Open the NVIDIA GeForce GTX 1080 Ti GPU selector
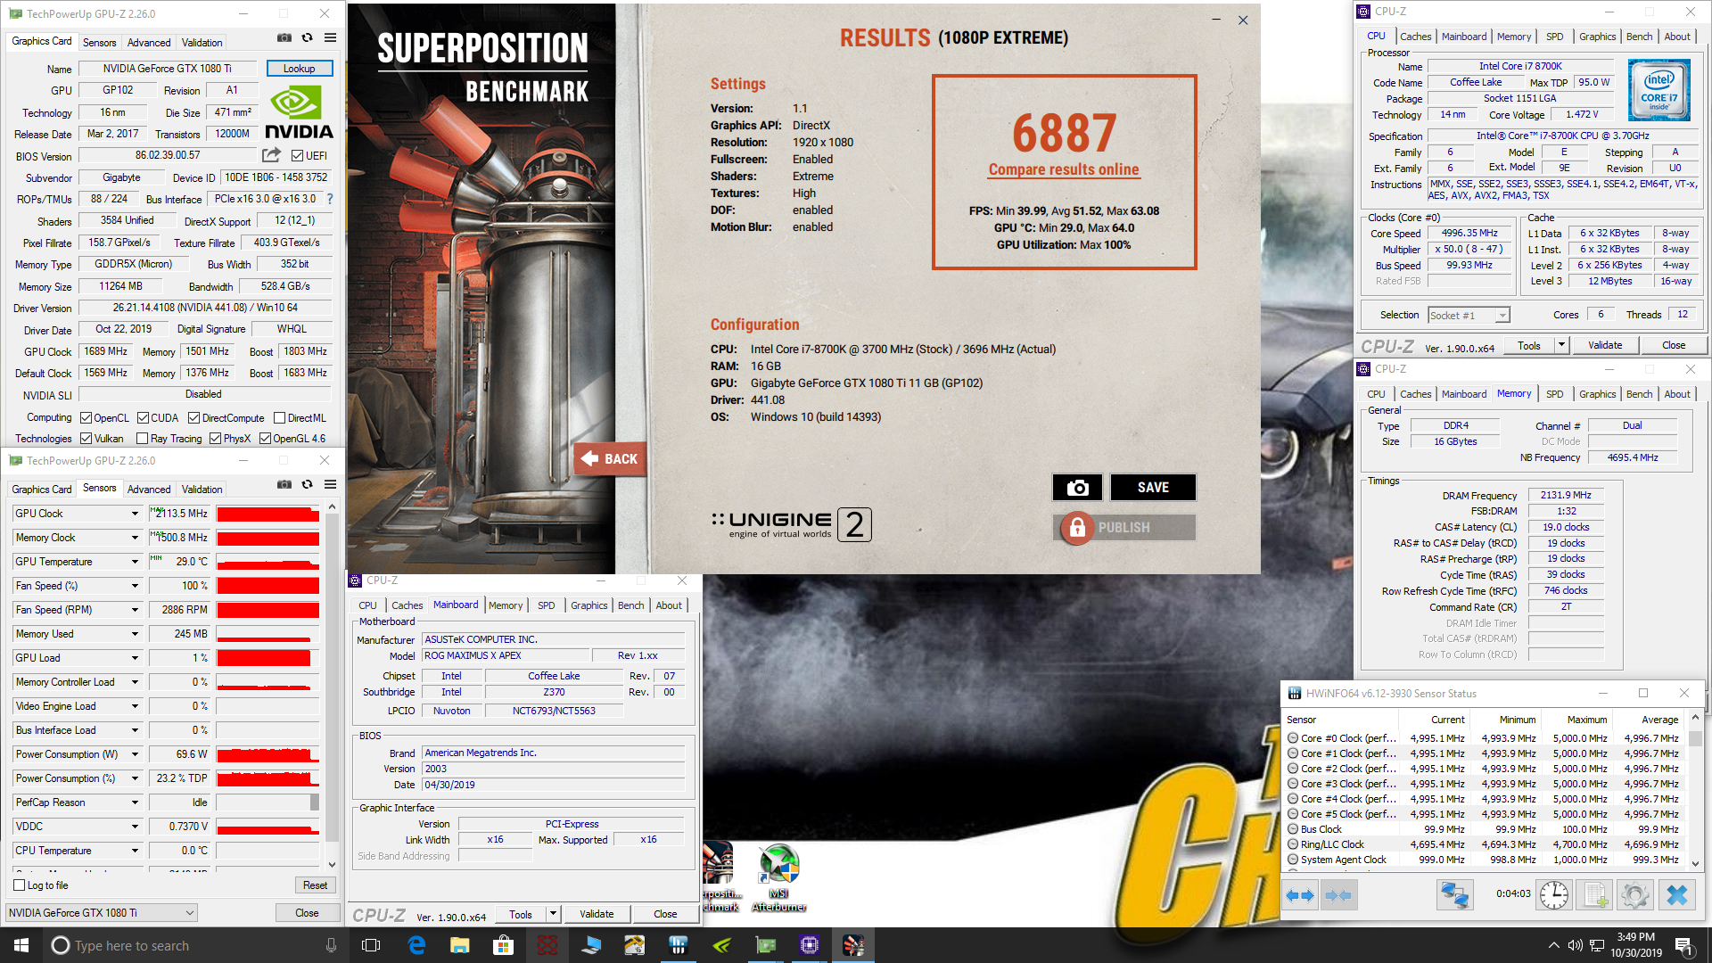1712x963 pixels. click(x=102, y=912)
